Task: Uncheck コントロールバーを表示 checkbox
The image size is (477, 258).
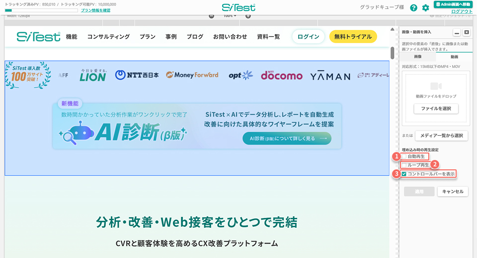Action: click(x=404, y=174)
